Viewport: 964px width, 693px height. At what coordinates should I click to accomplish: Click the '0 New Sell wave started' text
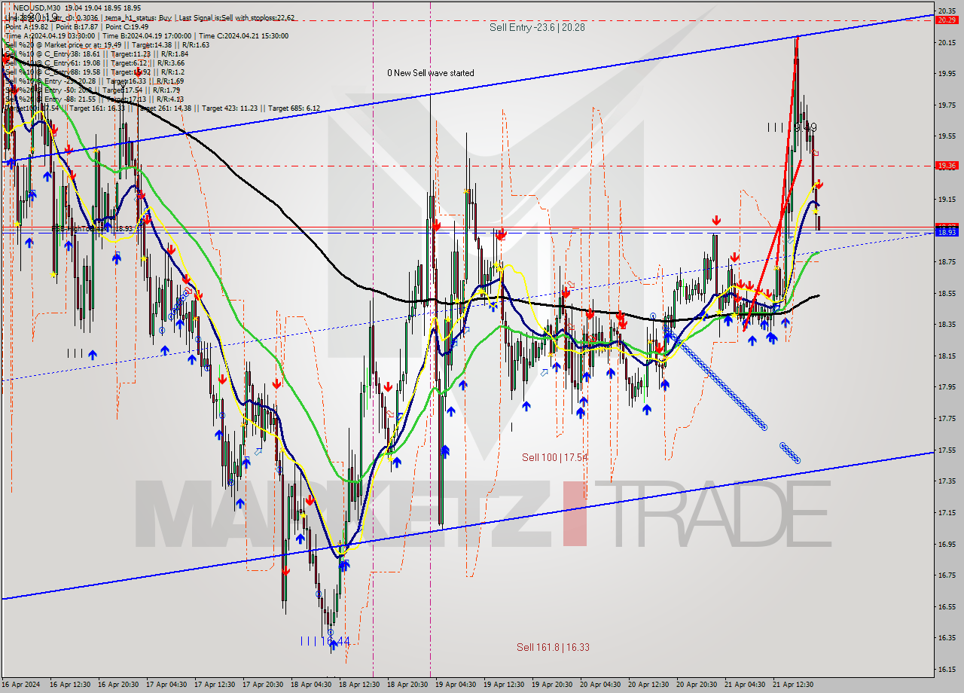(431, 73)
